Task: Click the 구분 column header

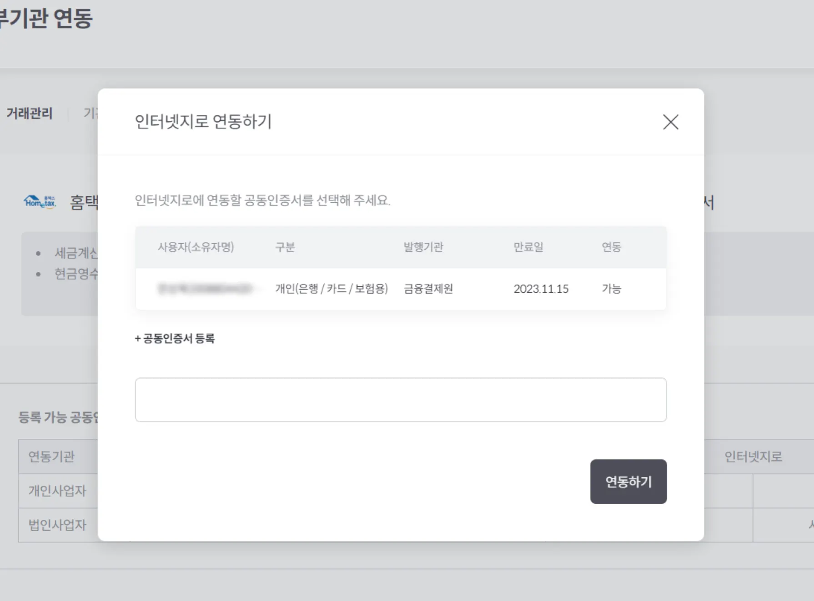Action: (x=285, y=247)
